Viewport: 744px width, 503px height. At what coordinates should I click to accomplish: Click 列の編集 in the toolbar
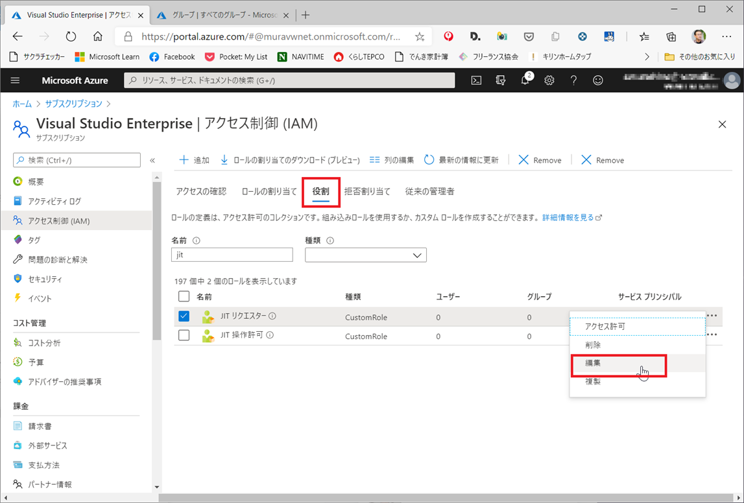[x=391, y=160]
